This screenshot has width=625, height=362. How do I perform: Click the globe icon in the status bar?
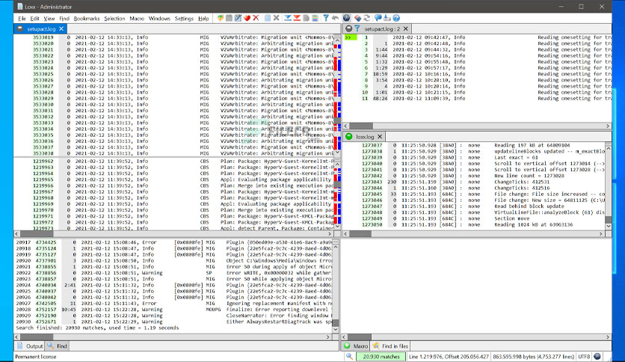597,357
